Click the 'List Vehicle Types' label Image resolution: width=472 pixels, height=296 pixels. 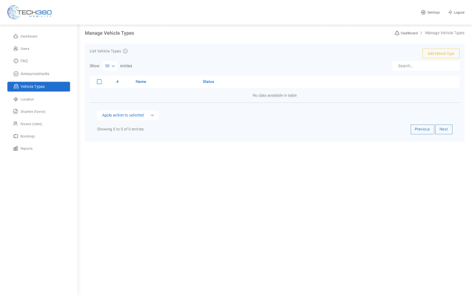point(105,51)
